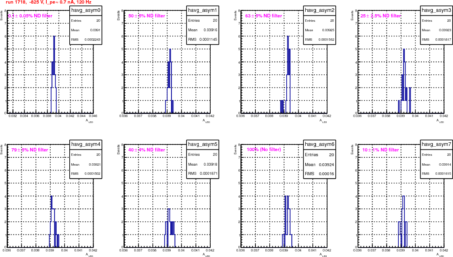The image size is (453, 257).
Task: Click the histogram peak in the 25% filter plot
Action: click(404, 49)
